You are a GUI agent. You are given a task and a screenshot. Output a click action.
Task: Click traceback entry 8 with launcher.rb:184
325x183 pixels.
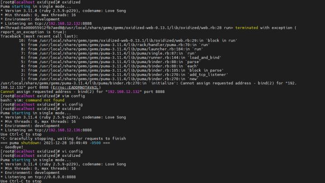click(112, 49)
